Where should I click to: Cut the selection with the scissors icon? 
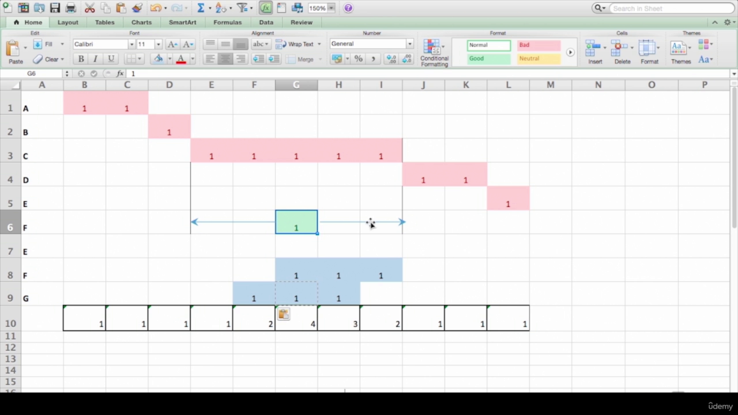click(90, 7)
